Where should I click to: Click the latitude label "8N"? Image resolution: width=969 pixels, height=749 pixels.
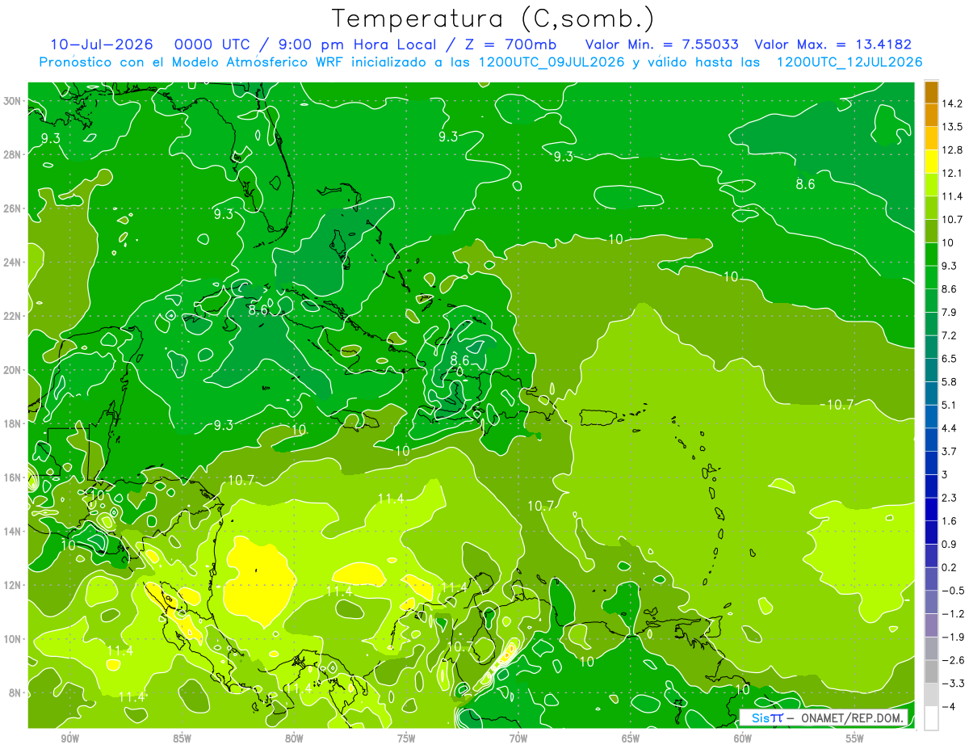coord(15,692)
